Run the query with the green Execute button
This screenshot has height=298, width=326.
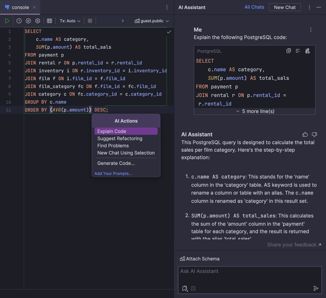point(7,21)
